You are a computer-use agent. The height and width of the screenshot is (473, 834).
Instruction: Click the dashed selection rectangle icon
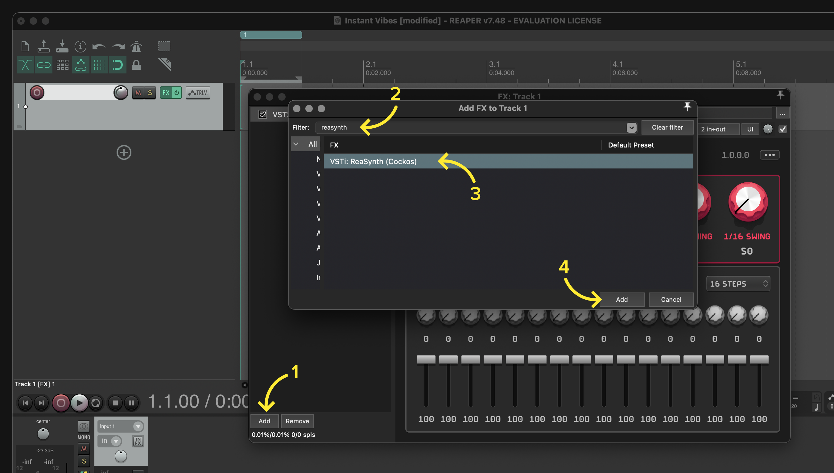[164, 46]
